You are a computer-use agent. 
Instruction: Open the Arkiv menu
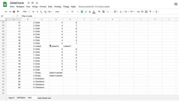pyautogui.click(x=12, y=7)
